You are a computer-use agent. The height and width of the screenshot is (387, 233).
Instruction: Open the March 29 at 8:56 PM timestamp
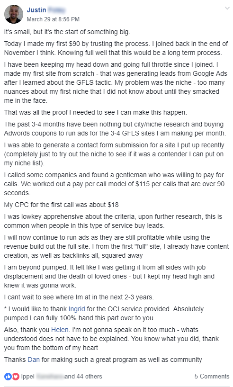[53, 19]
